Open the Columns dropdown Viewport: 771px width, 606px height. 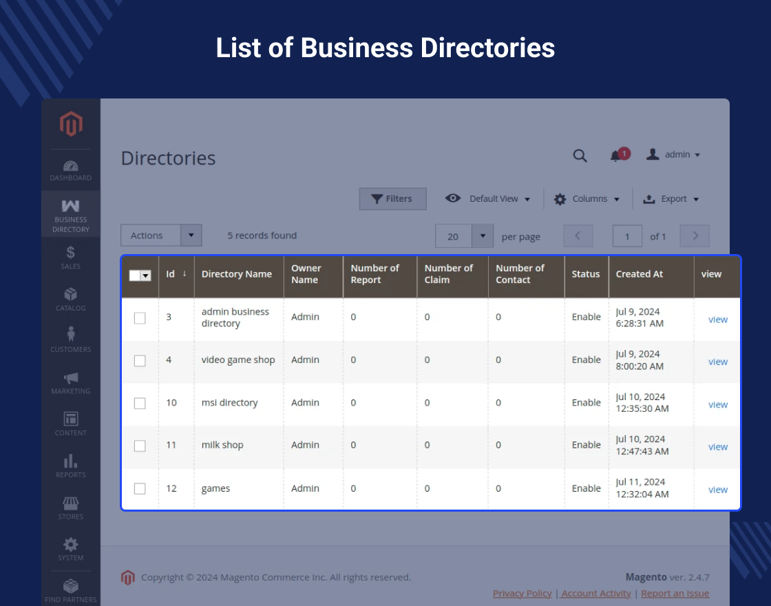coord(587,199)
